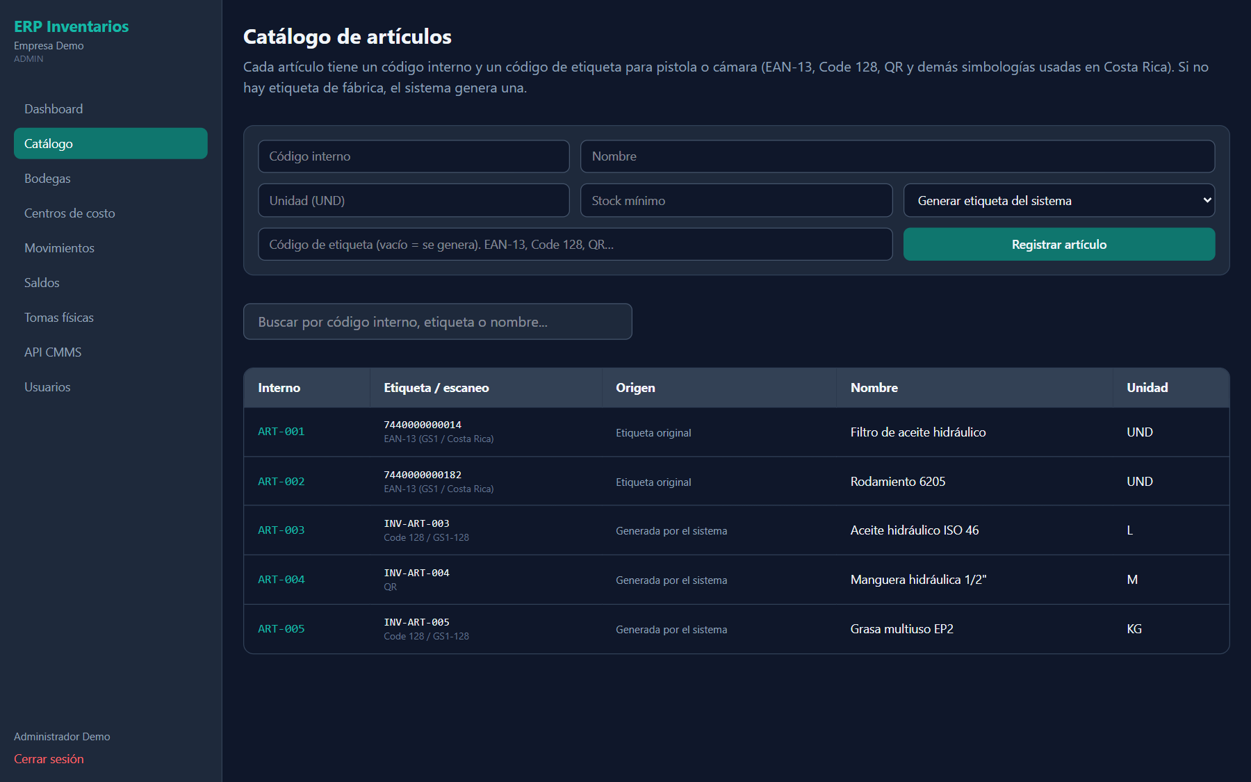Open API CMMS page
Image resolution: width=1251 pixels, height=782 pixels.
111,352
